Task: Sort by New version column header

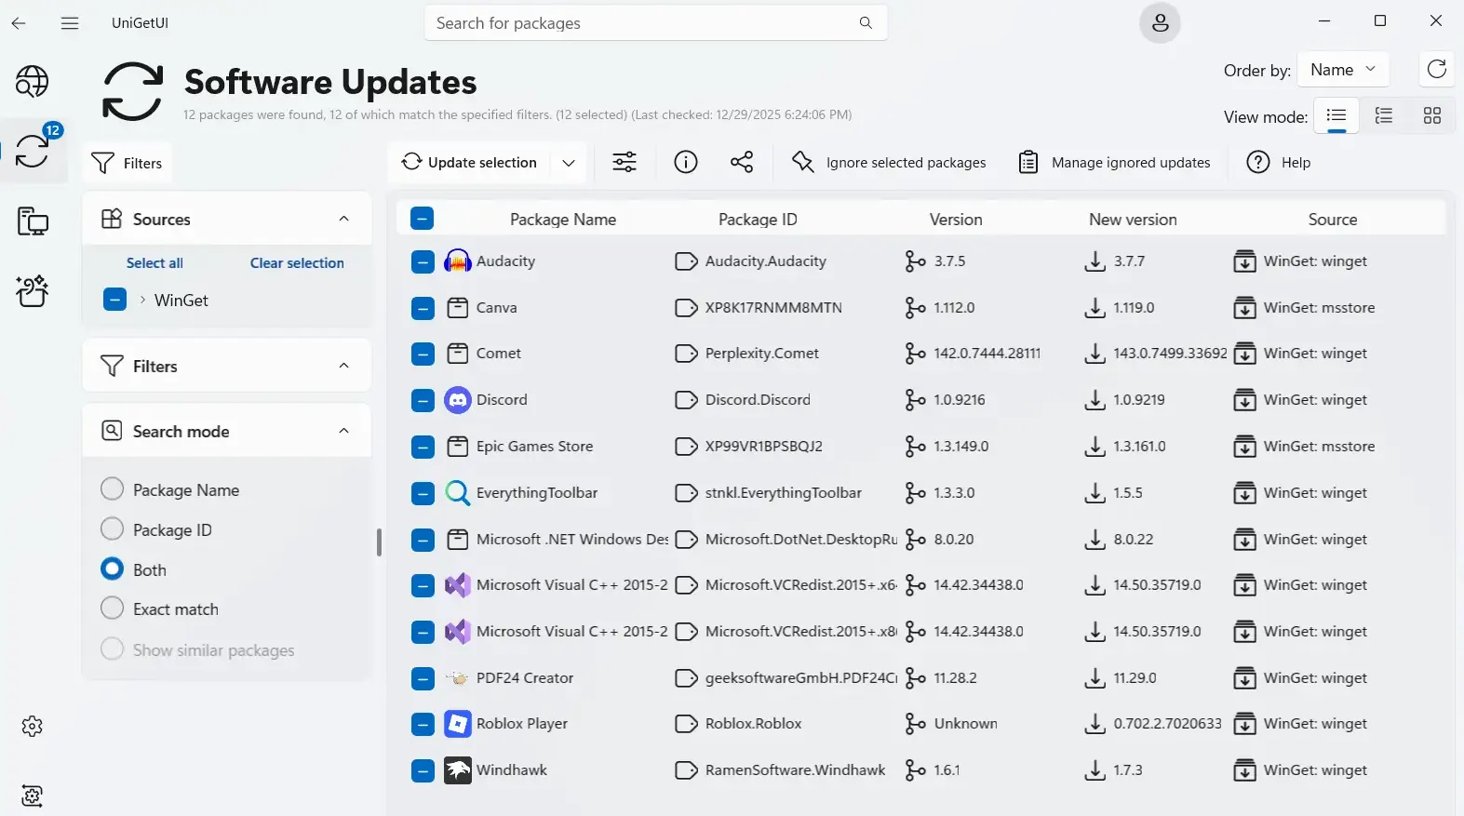Action: (x=1133, y=220)
